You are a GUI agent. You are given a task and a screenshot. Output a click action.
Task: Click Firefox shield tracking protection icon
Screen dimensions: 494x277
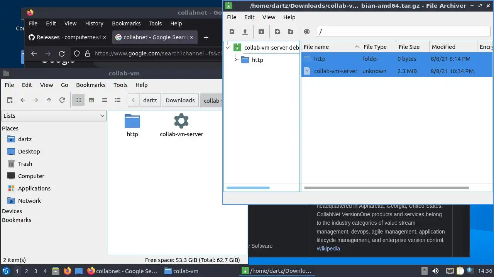click(x=77, y=53)
